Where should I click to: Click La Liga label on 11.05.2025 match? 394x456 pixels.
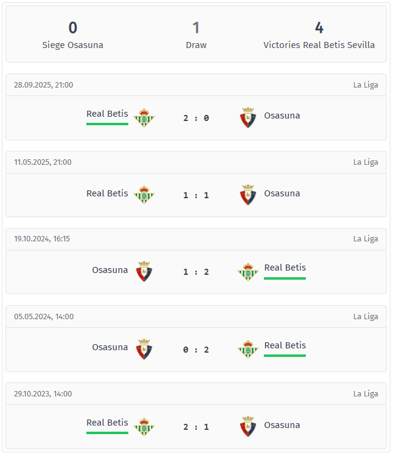point(365,162)
